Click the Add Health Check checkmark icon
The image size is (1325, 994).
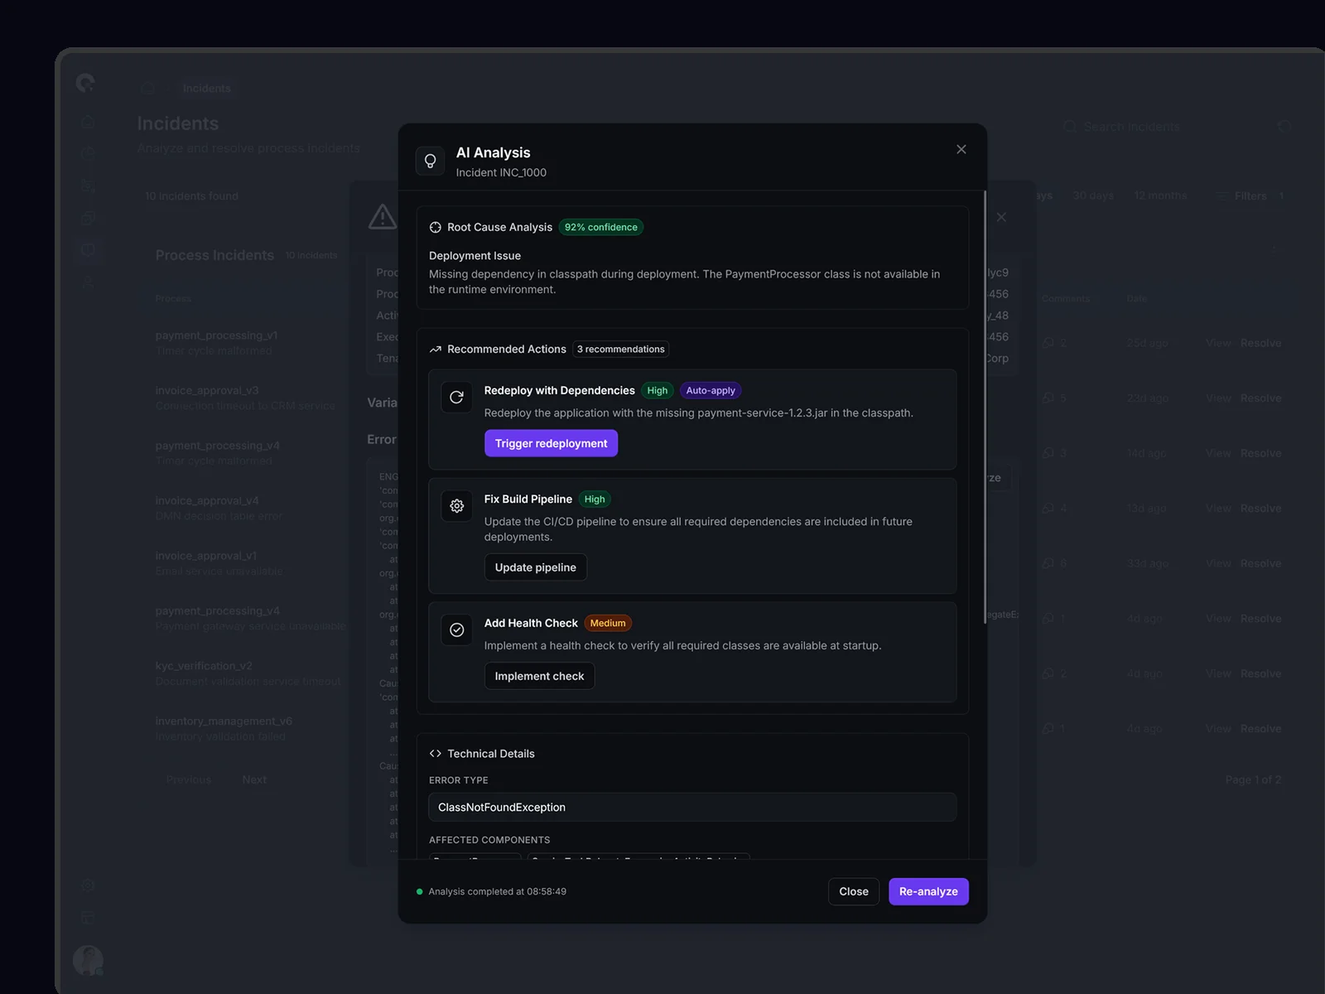click(456, 630)
